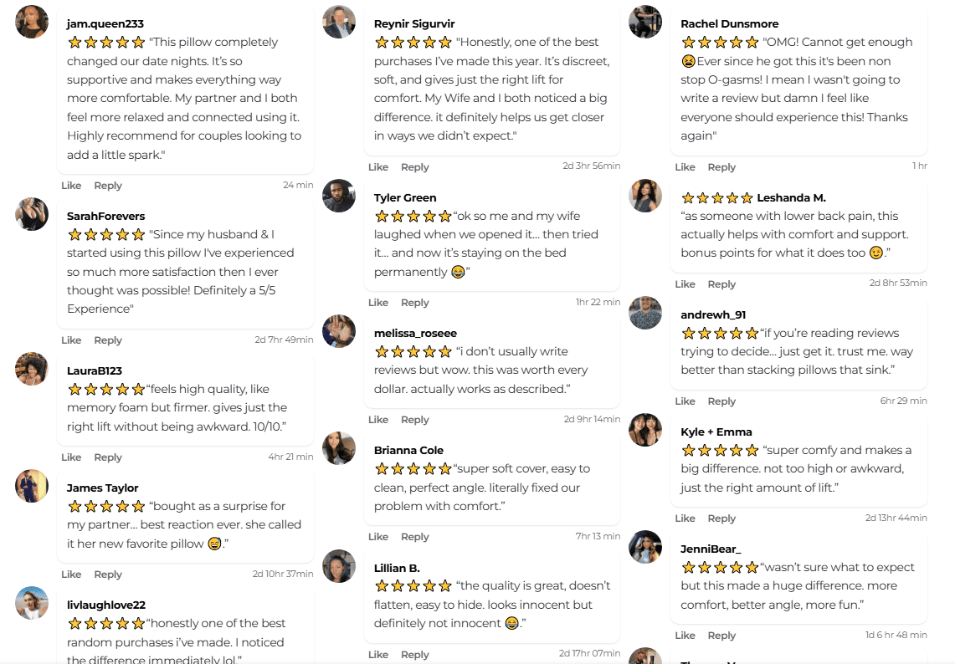Like jam.queen233's review
This screenshot has height=664, width=955.
[71, 186]
